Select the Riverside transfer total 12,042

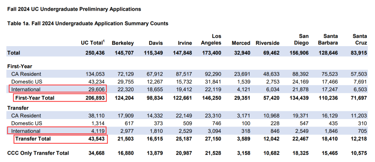point(271,139)
